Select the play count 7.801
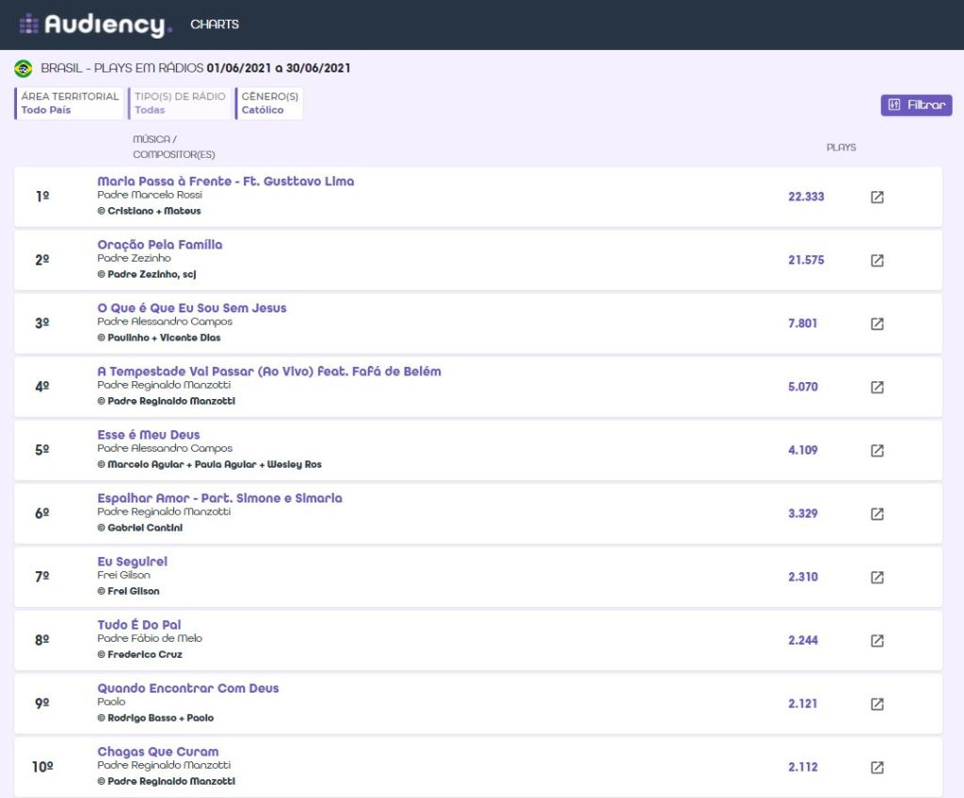The image size is (964, 798). (x=803, y=324)
